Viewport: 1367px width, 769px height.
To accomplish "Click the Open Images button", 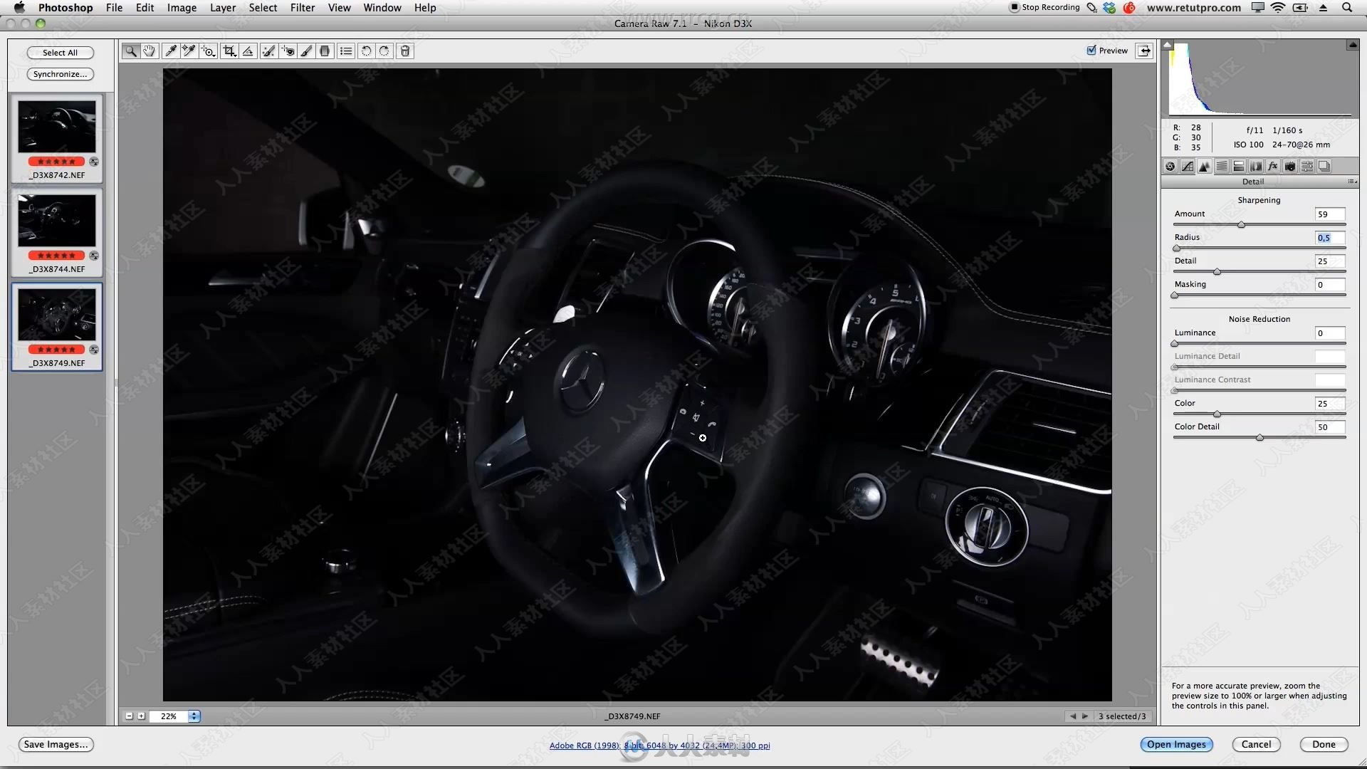I will point(1176,743).
